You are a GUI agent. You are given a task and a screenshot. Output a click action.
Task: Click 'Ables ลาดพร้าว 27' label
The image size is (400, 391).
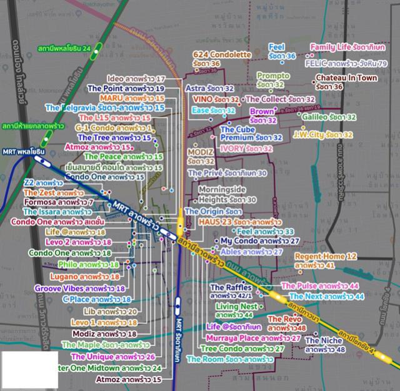[x=251, y=252]
